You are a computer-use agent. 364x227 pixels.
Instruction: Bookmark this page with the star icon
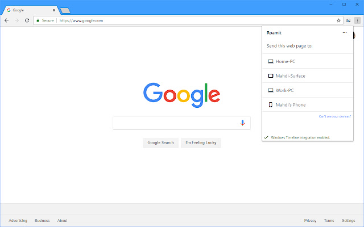click(x=338, y=20)
